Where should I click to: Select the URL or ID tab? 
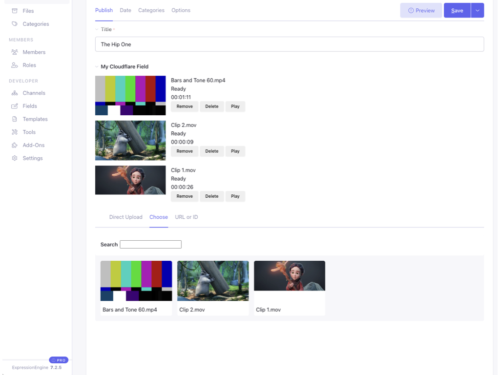tap(186, 217)
